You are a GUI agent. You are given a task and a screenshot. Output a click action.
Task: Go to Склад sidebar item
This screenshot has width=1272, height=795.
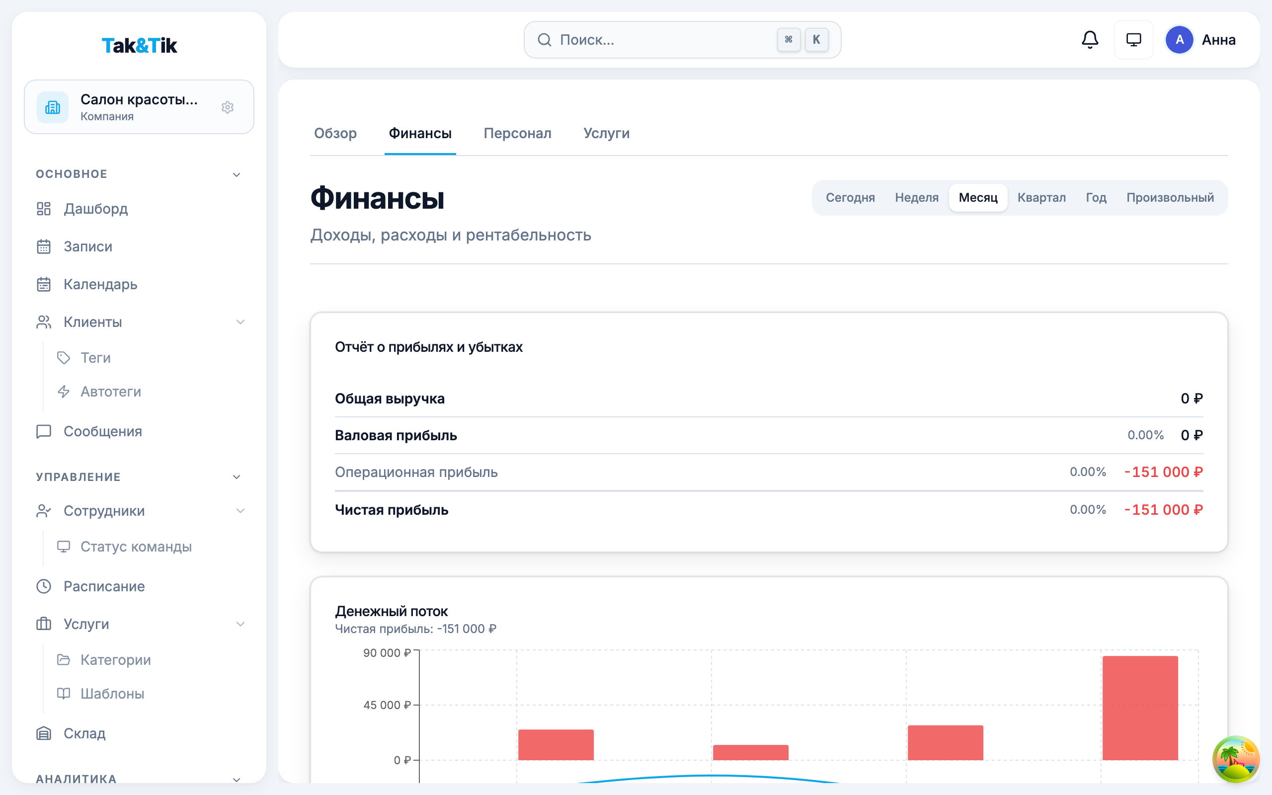(x=84, y=733)
